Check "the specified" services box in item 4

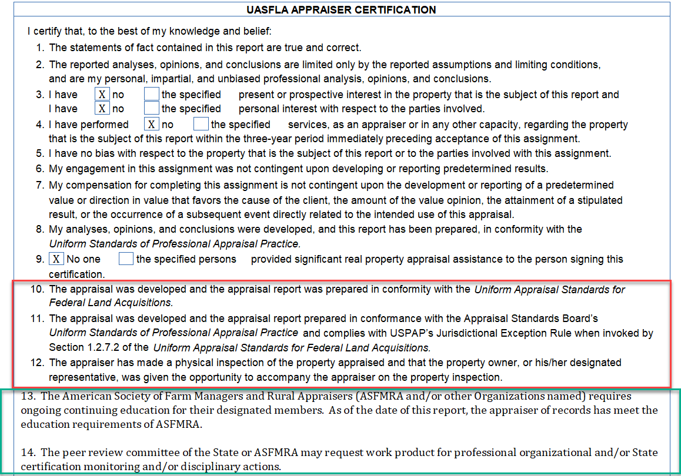(201, 125)
